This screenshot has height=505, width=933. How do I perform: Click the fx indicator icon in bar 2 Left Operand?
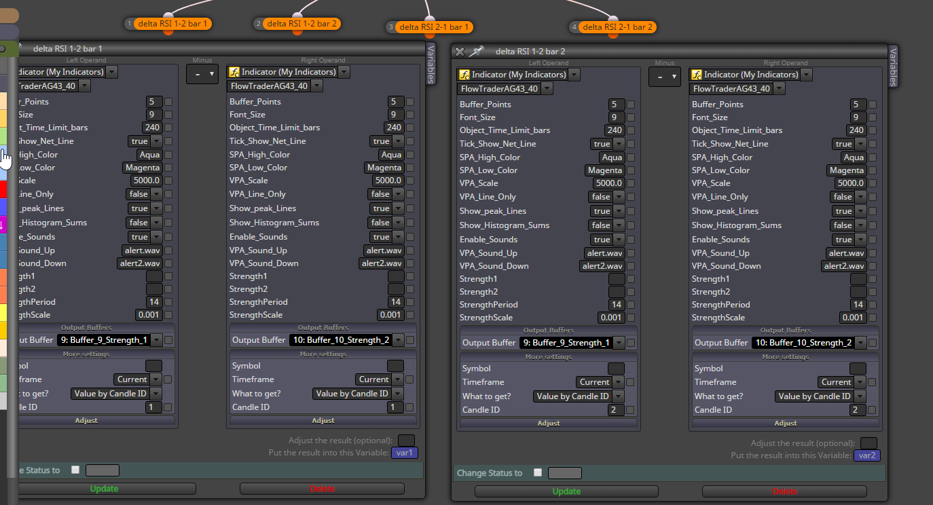(464, 75)
